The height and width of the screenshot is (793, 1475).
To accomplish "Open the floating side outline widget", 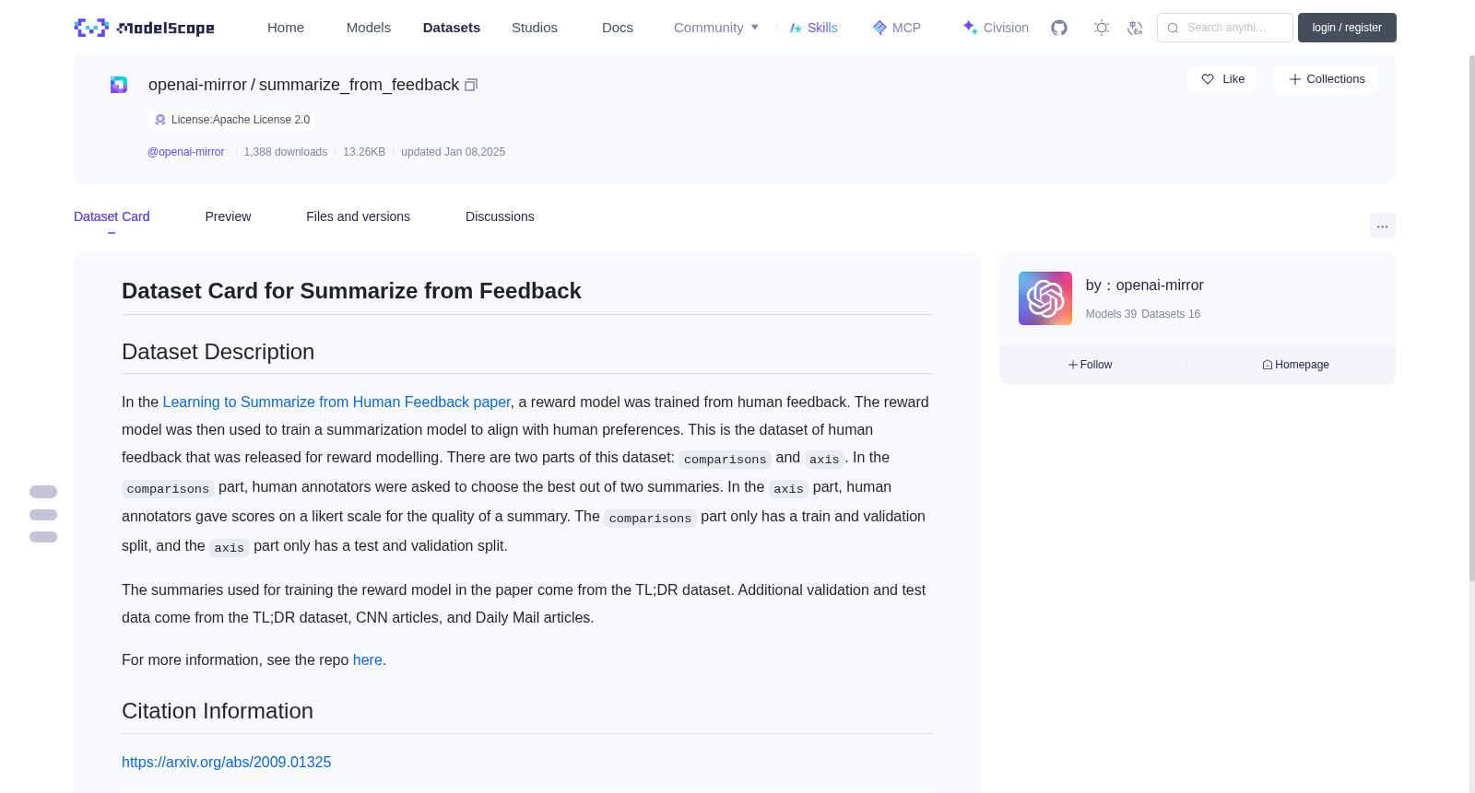I will (x=43, y=514).
